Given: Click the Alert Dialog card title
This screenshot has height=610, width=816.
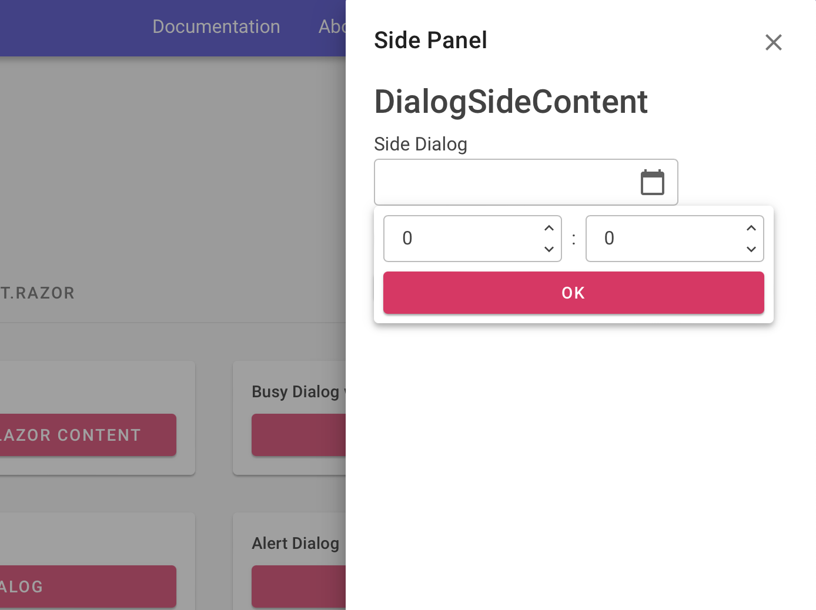Looking at the screenshot, I should (x=295, y=543).
